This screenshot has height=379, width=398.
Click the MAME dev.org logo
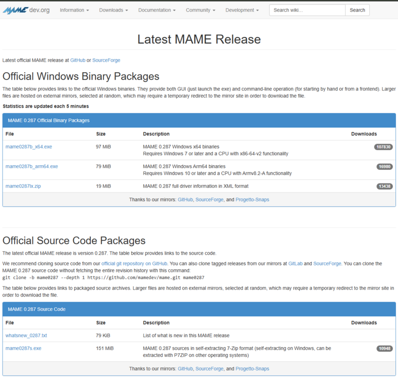[x=26, y=10]
